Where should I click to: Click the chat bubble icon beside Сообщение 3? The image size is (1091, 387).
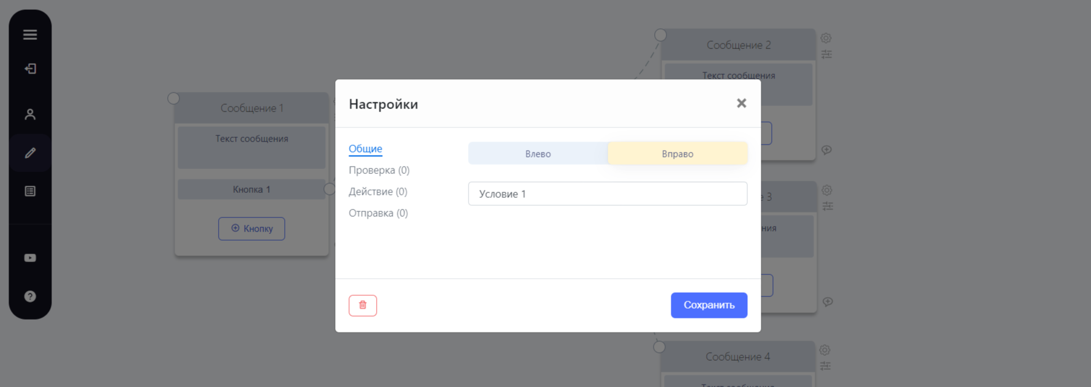(828, 302)
